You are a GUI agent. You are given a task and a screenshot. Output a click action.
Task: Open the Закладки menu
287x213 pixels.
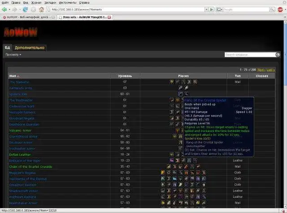(50, 3)
